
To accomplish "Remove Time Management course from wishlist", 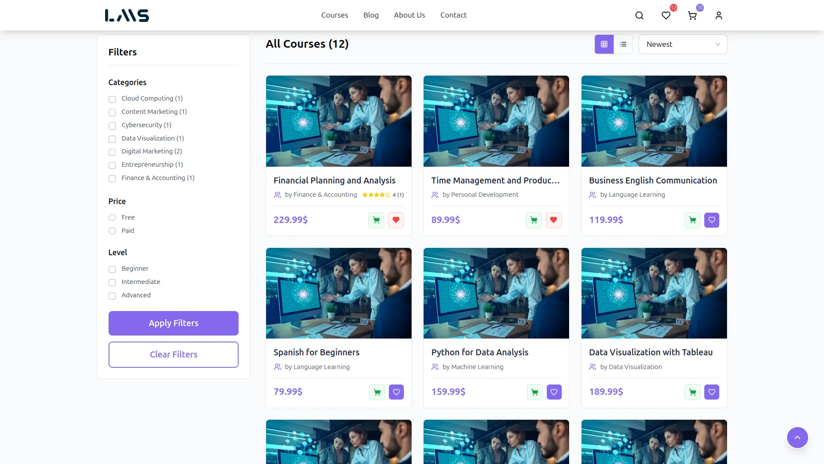I will click(554, 220).
